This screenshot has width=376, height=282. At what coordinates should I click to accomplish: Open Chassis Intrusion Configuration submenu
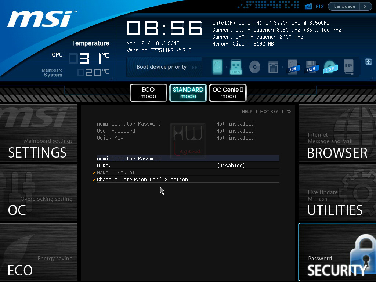coord(142,180)
